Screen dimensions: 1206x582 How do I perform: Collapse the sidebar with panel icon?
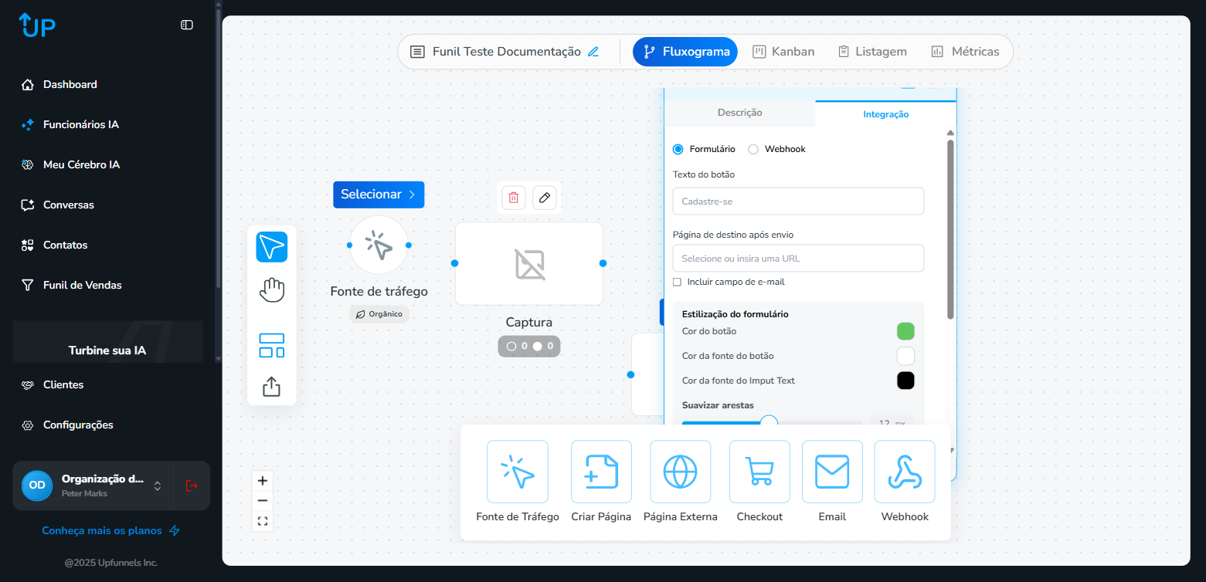[187, 25]
